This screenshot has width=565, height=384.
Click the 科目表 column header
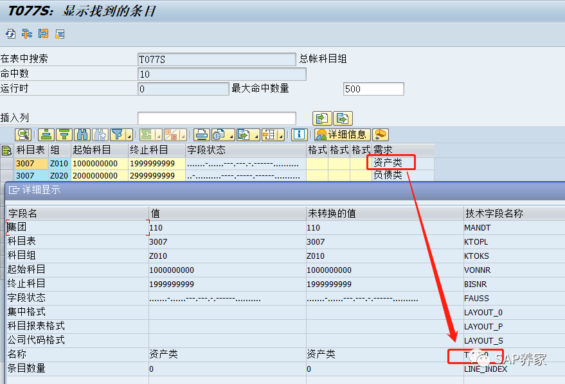(31, 150)
